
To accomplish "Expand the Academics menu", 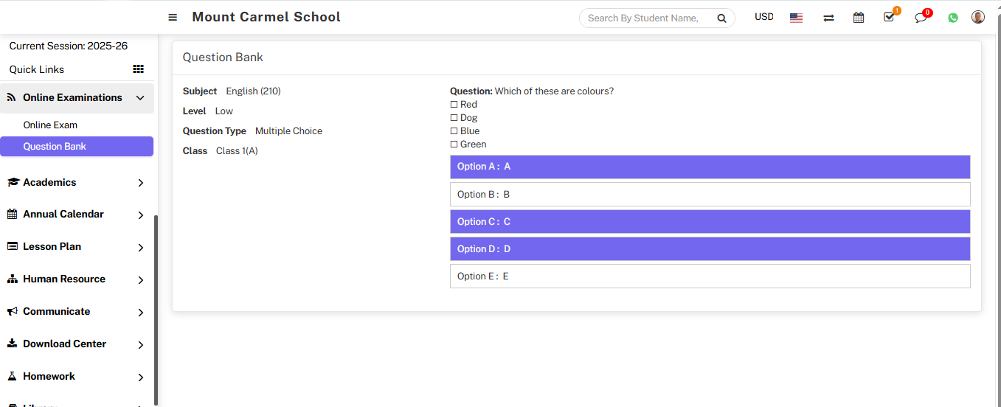I will coord(140,183).
